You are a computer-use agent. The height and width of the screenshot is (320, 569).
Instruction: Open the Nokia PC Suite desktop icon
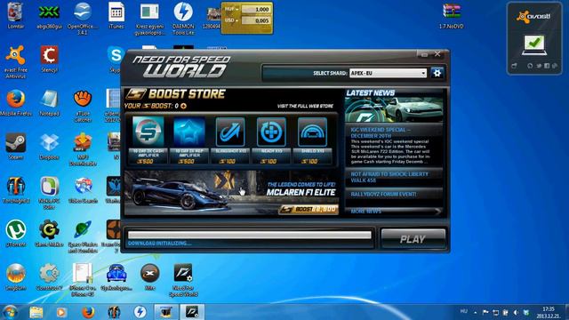click(x=49, y=193)
